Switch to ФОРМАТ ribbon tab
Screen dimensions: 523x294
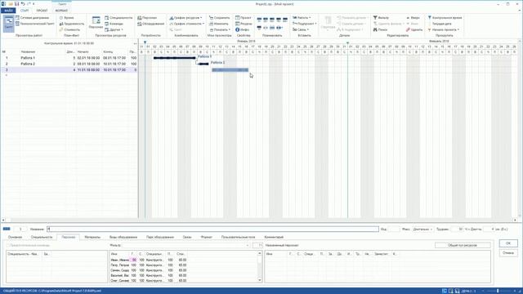pyautogui.click(x=61, y=11)
